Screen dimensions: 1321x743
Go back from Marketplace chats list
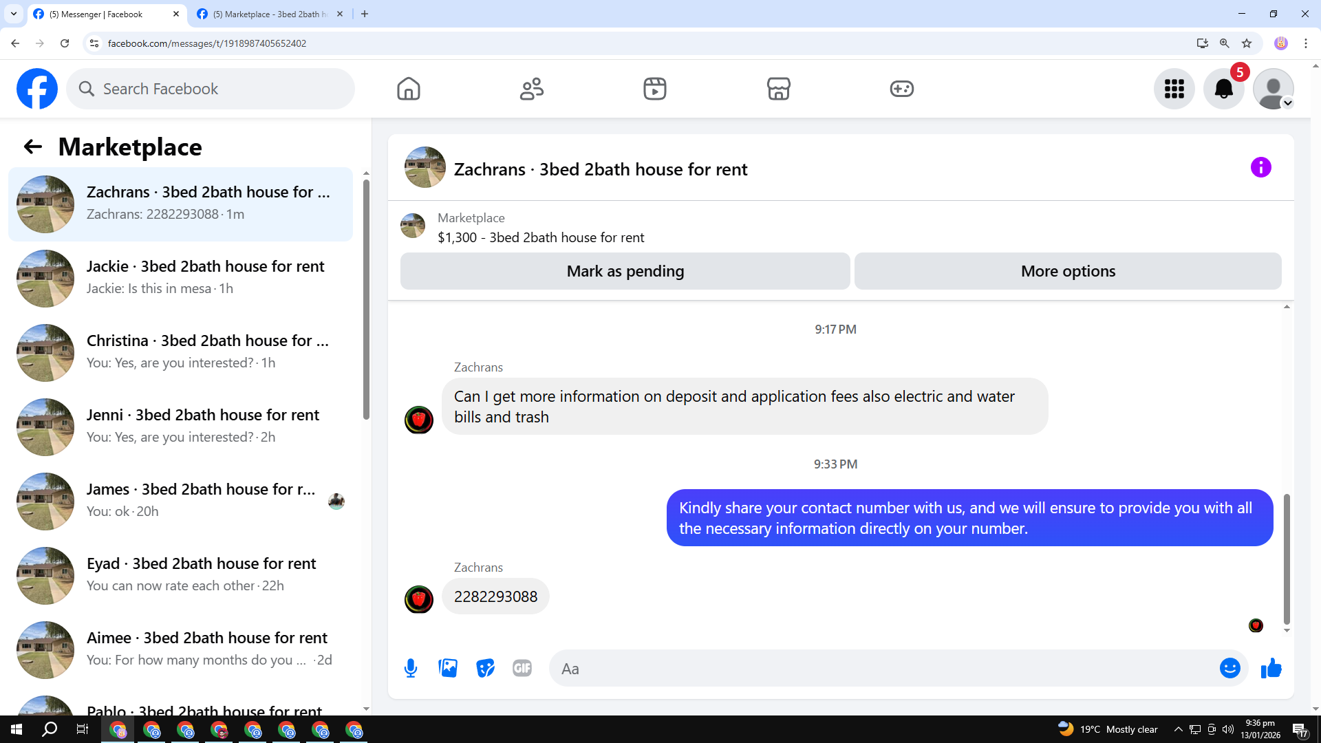tap(32, 147)
